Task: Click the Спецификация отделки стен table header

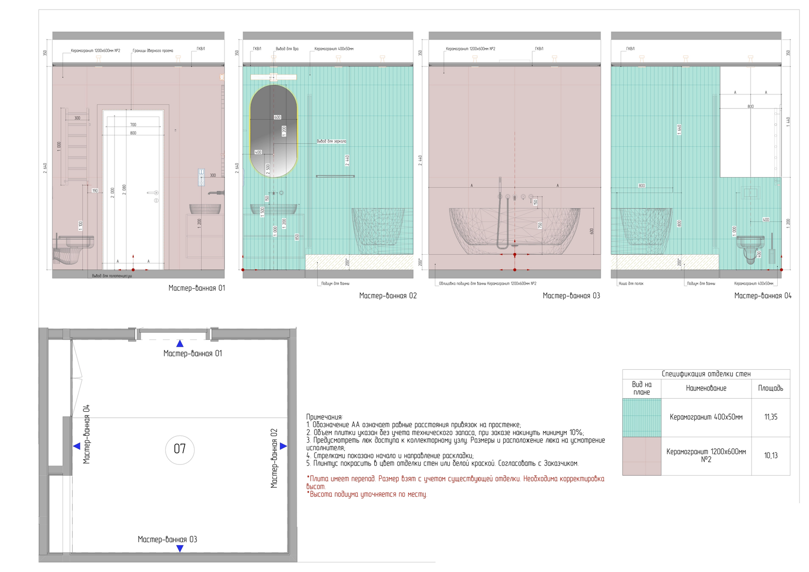Action: point(706,374)
